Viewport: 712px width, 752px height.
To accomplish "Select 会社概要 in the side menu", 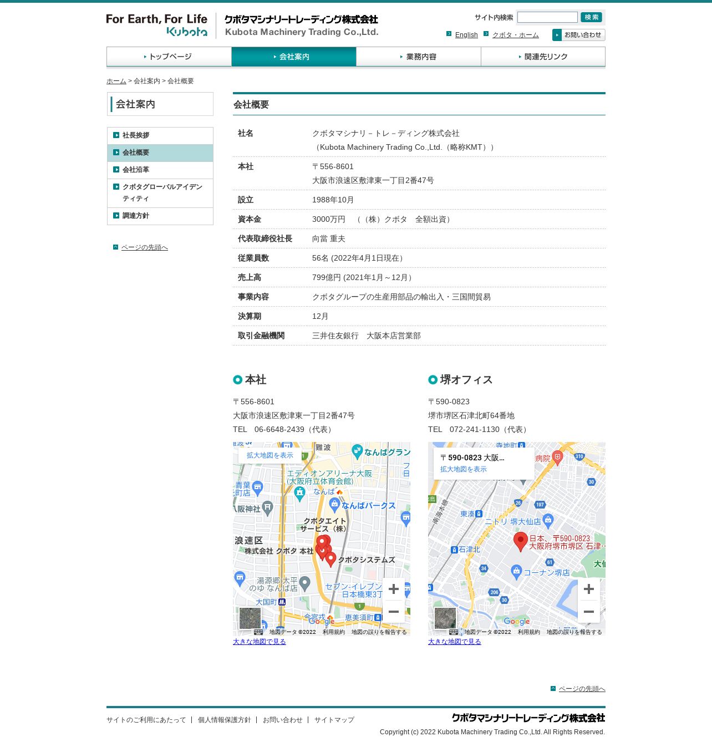I will pyautogui.click(x=160, y=153).
